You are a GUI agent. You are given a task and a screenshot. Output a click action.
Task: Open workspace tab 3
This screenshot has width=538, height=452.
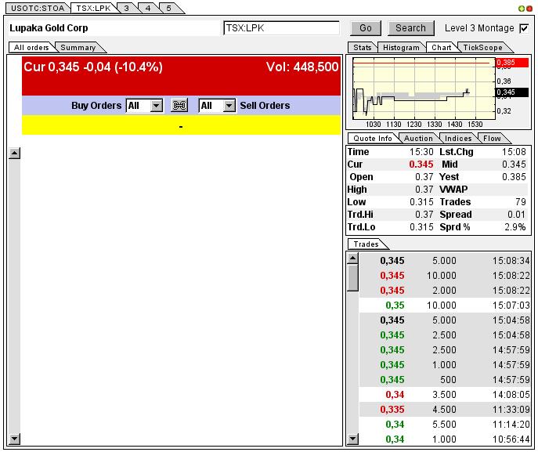pos(127,9)
